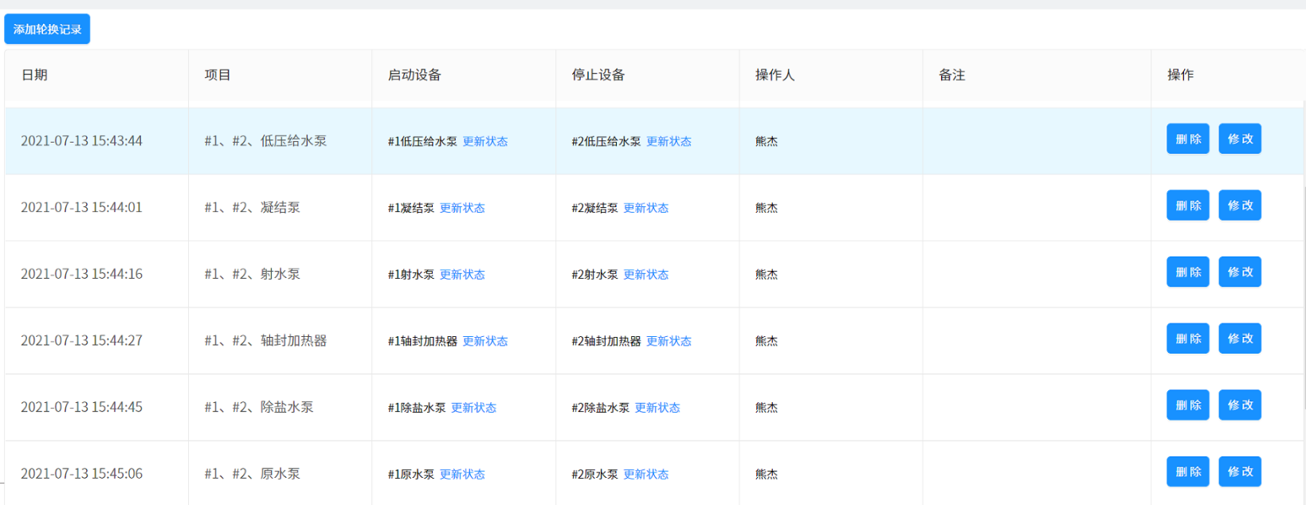Click the 日期 column header
Viewport: 1306px width, 505px height.
point(34,75)
